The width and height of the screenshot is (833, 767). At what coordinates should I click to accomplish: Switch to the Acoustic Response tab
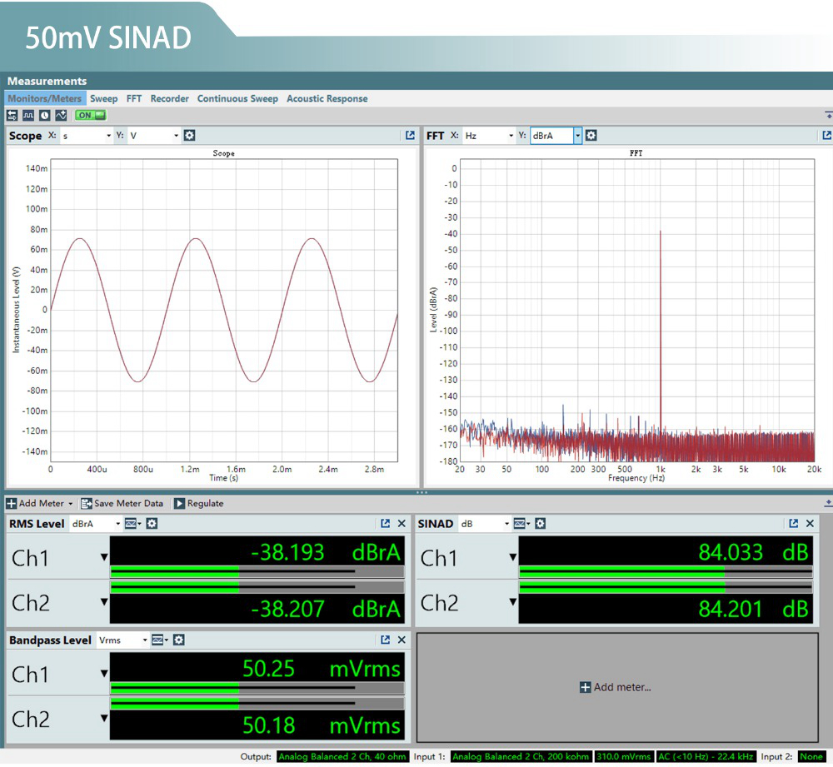327,98
